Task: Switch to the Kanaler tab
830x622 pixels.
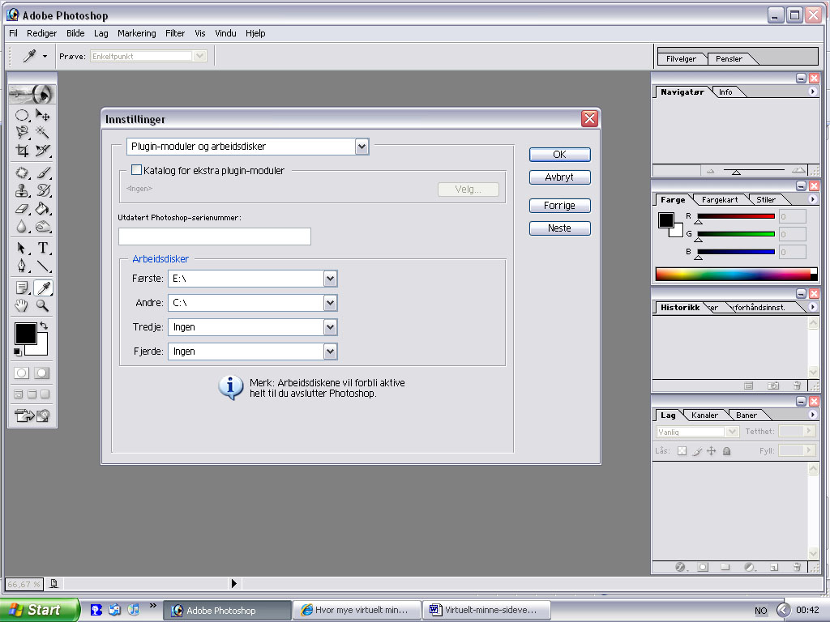Action: pyautogui.click(x=704, y=415)
